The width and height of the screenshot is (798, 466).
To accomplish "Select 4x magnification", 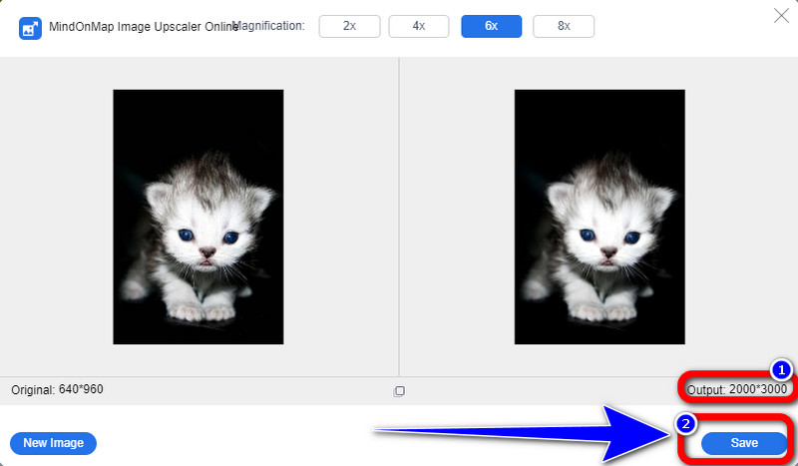I will (419, 26).
